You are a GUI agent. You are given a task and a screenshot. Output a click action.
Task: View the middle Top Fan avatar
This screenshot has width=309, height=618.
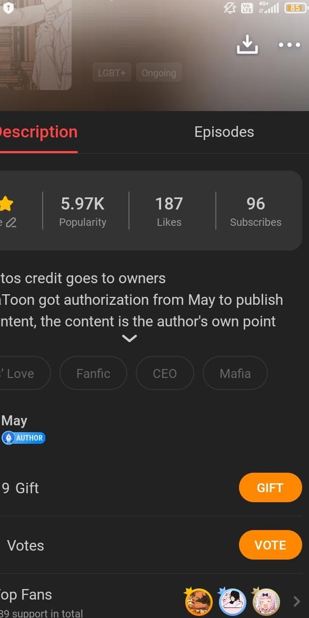(232, 601)
